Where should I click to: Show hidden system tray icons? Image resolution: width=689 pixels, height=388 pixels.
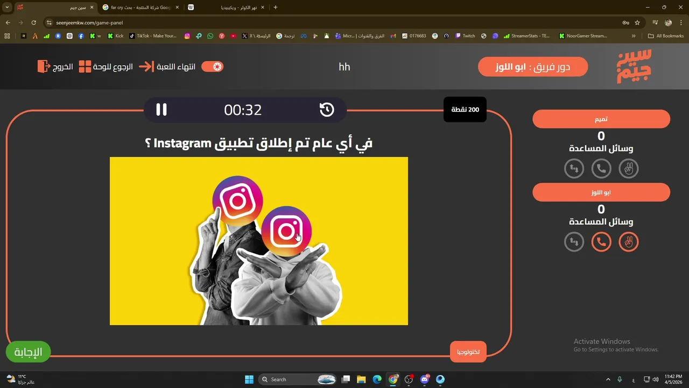[x=608, y=379]
